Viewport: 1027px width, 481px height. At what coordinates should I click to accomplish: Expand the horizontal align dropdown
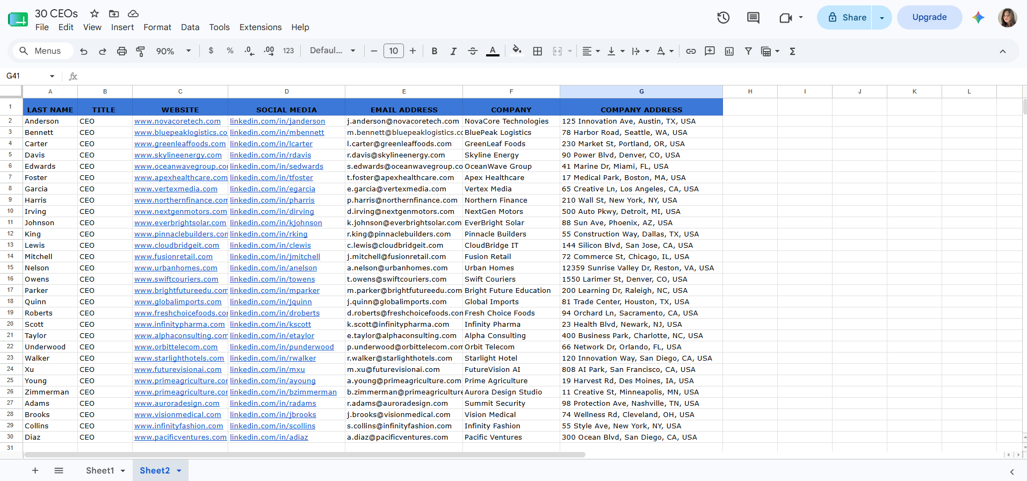pos(591,51)
